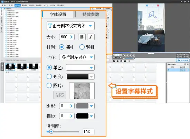Image resolution: width=190 pixels, height=139 pixels.
Task: Select 竖排 vertical arrangement radio
Action: (82, 47)
